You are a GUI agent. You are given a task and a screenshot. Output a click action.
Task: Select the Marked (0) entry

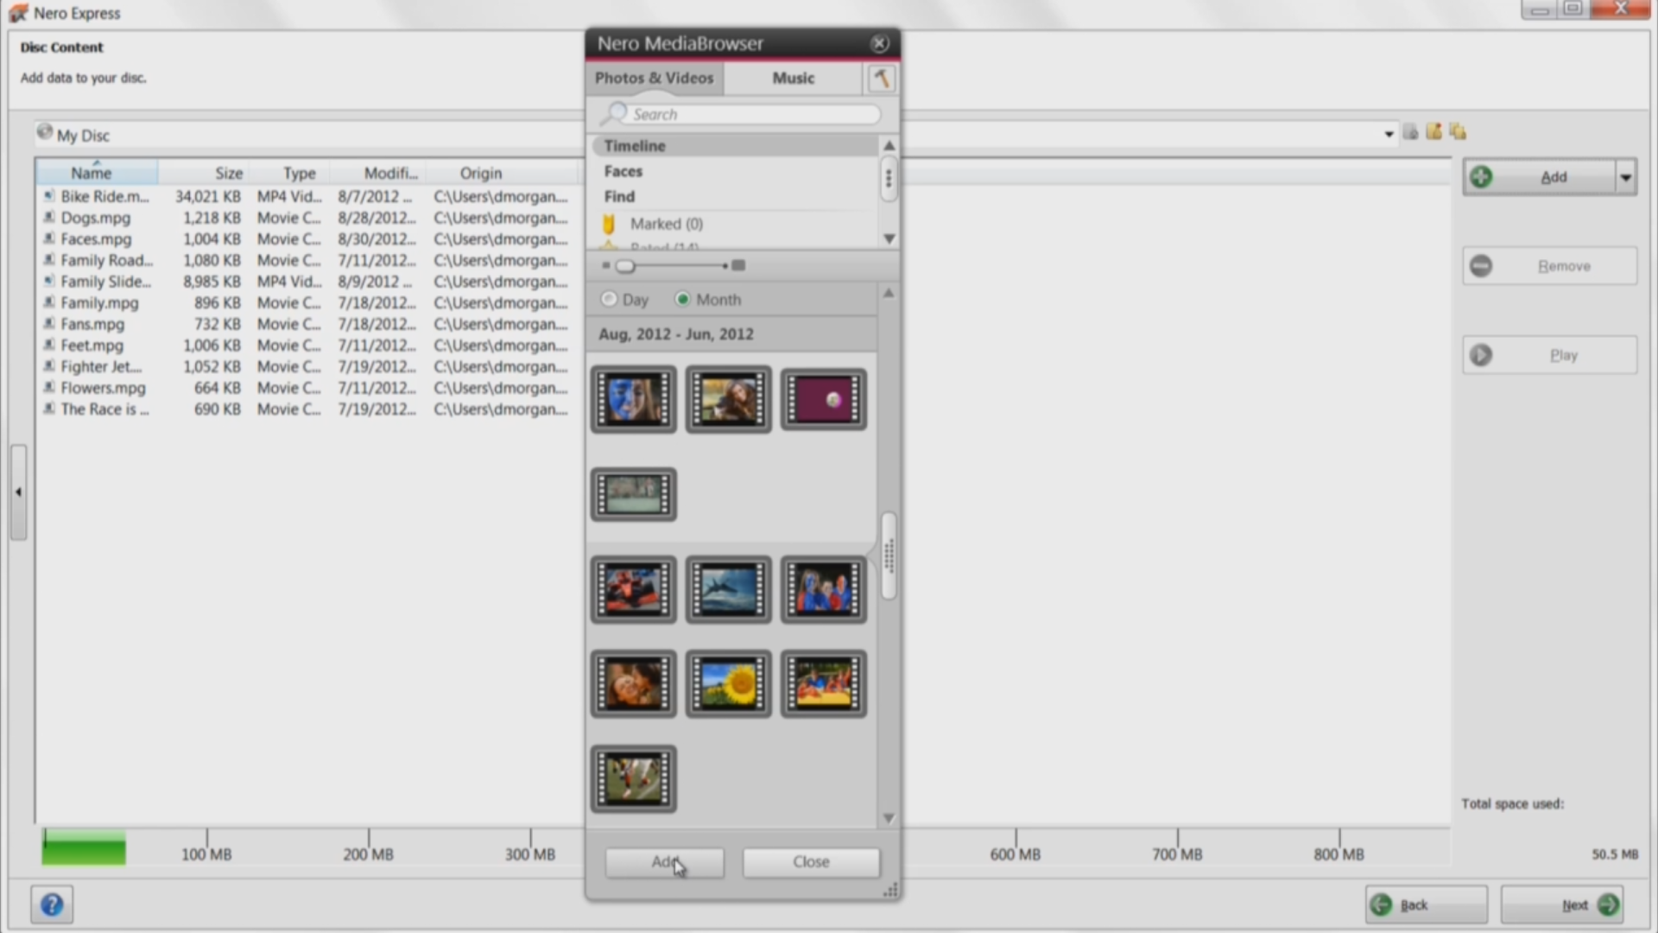tap(666, 224)
